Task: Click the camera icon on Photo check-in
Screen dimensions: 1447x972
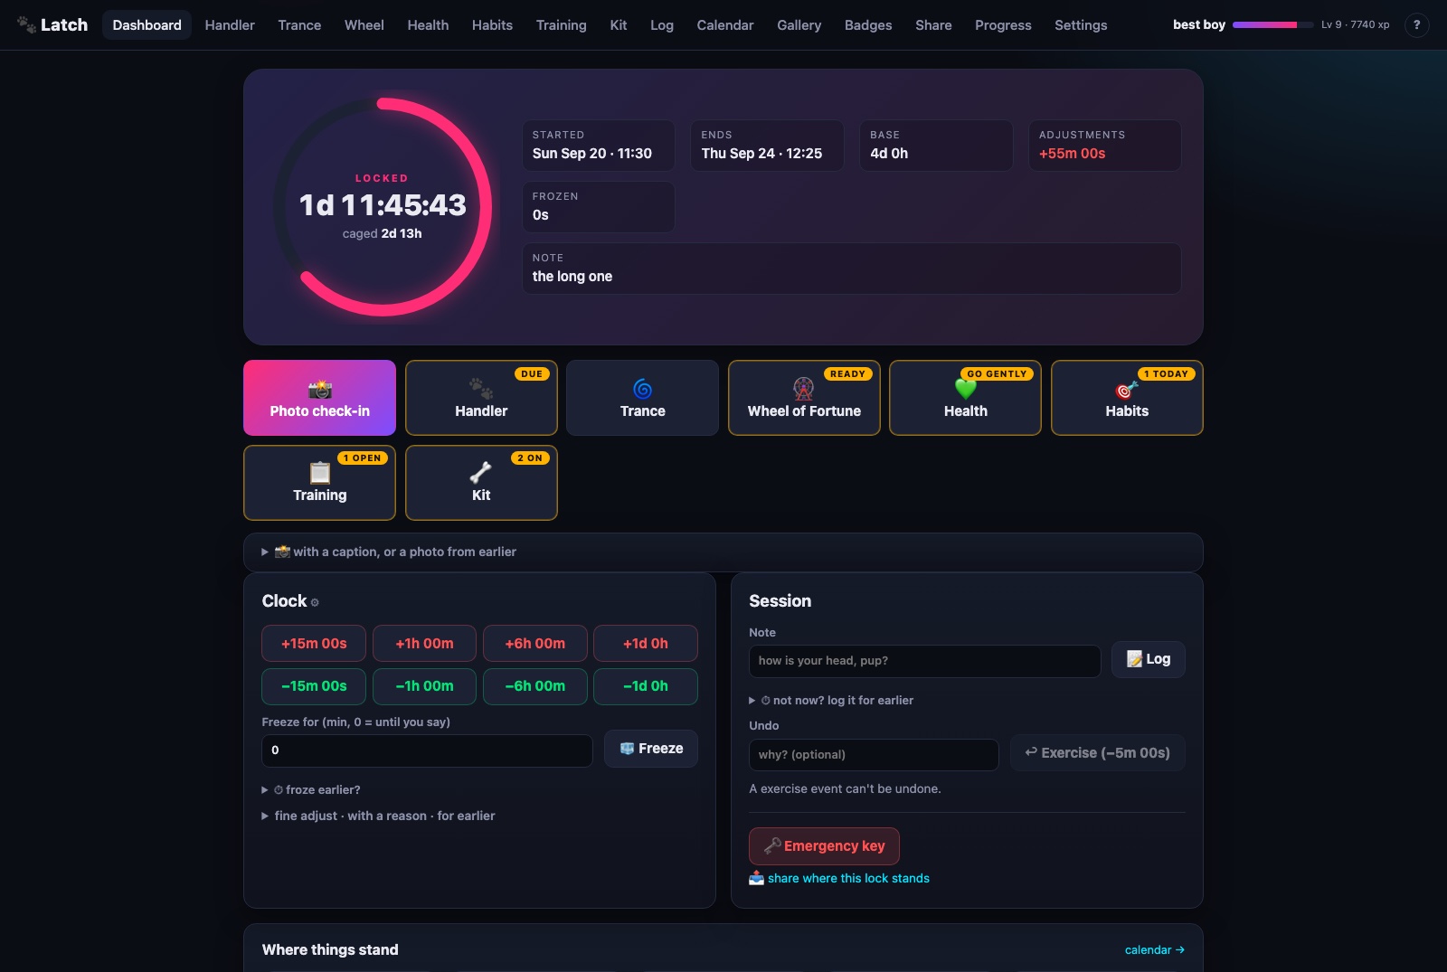Action: (320, 390)
